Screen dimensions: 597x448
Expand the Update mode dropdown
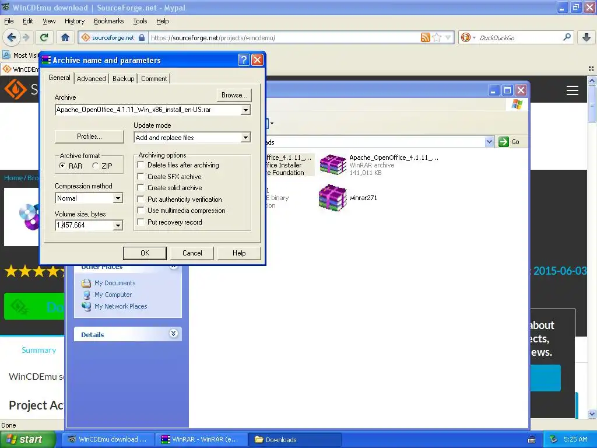245,138
